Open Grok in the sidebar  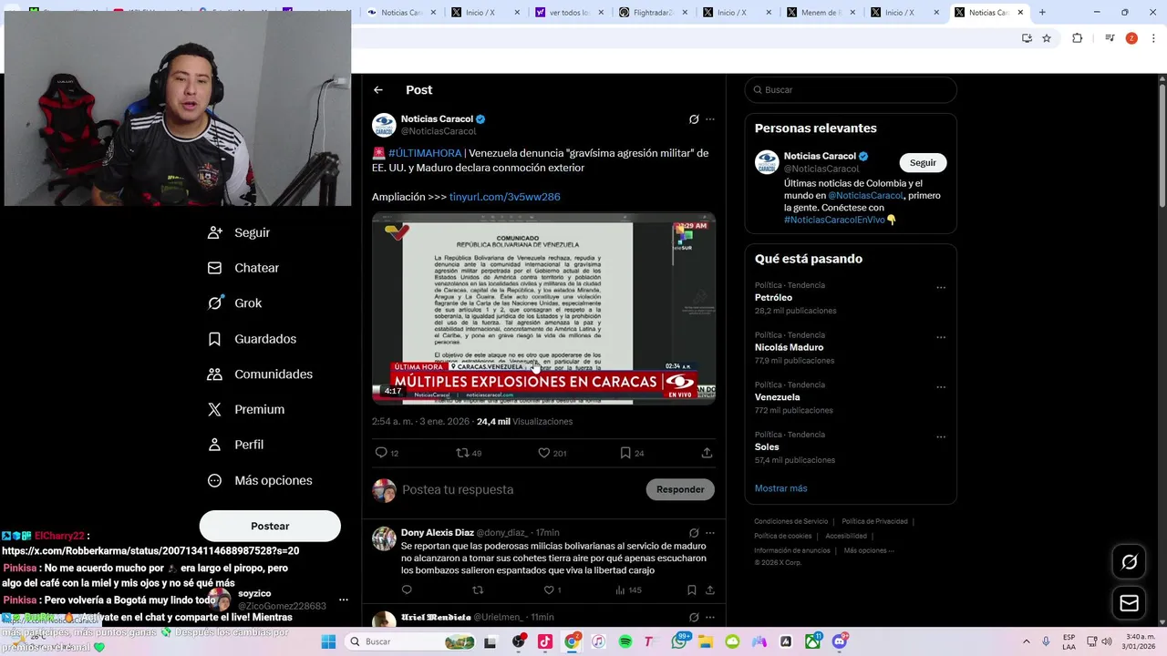234,303
